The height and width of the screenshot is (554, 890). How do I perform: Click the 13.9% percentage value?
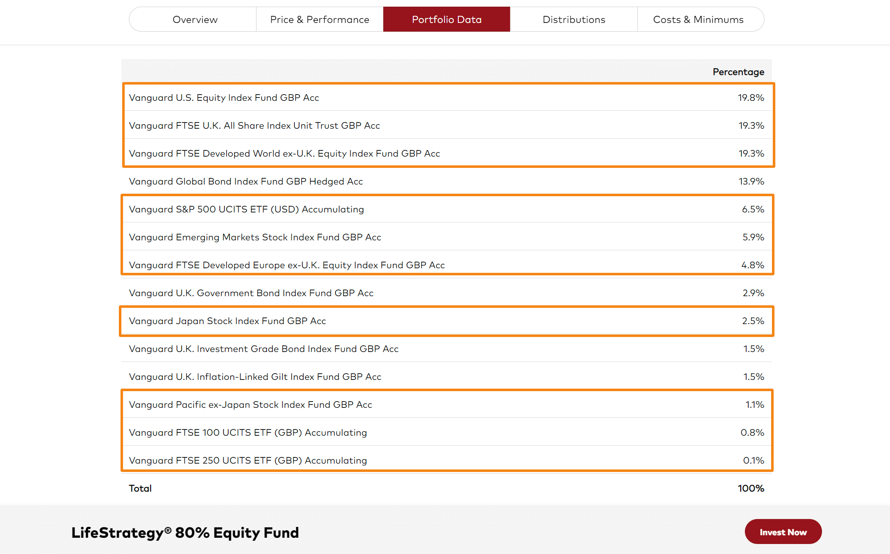pyautogui.click(x=751, y=181)
